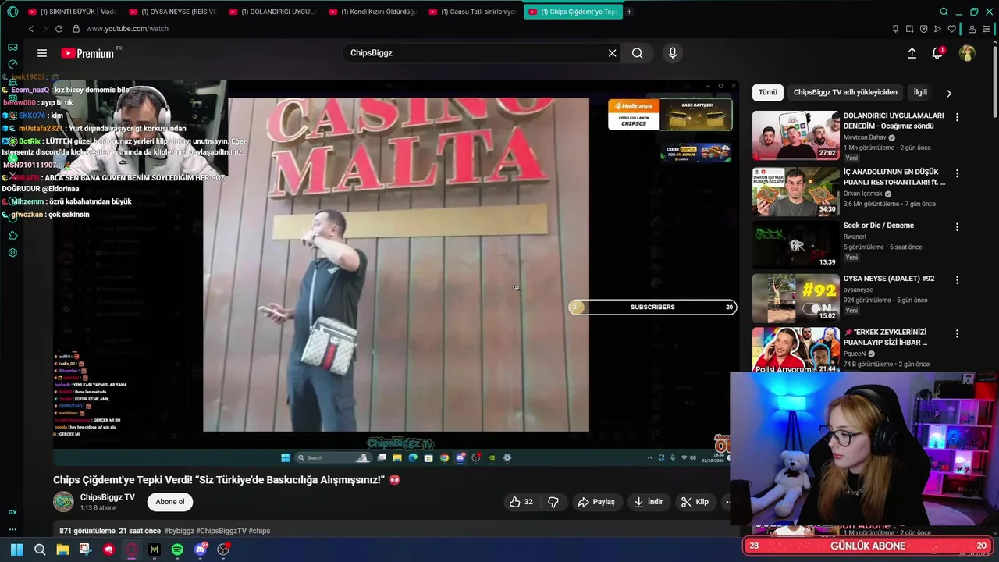Switch to the DOLANDIRICI UYGULA tab
The height and width of the screenshot is (562, 999).
[x=272, y=12]
